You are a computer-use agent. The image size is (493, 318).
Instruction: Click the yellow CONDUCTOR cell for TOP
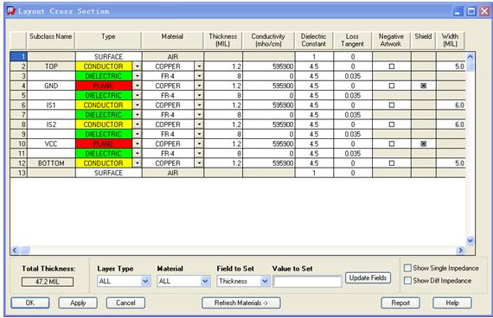click(104, 67)
